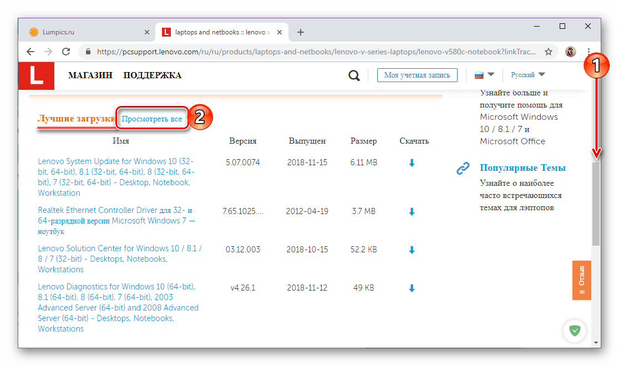The image size is (619, 366).
Task: Open the Популярные Темы link
Action: click(522, 168)
